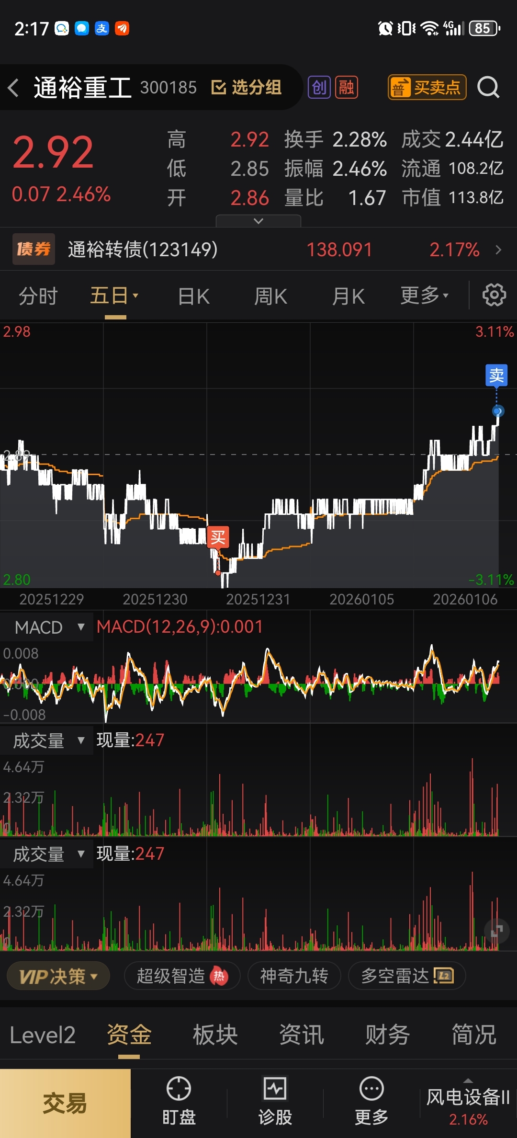The width and height of the screenshot is (517, 1138).
Task: Tap the stock name 通裕重工
Action: pyautogui.click(x=82, y=88)
